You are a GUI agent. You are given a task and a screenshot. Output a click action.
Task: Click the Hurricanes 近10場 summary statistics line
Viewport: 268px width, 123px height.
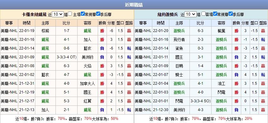point(67,119)
